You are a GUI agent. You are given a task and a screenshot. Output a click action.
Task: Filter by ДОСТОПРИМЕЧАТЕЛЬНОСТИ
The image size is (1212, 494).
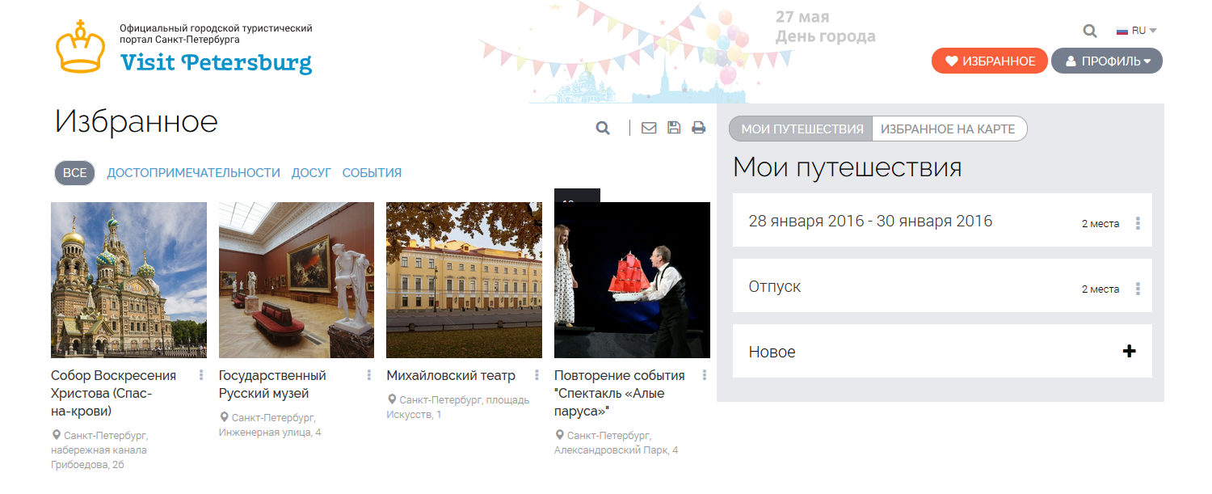click(194, 173)
